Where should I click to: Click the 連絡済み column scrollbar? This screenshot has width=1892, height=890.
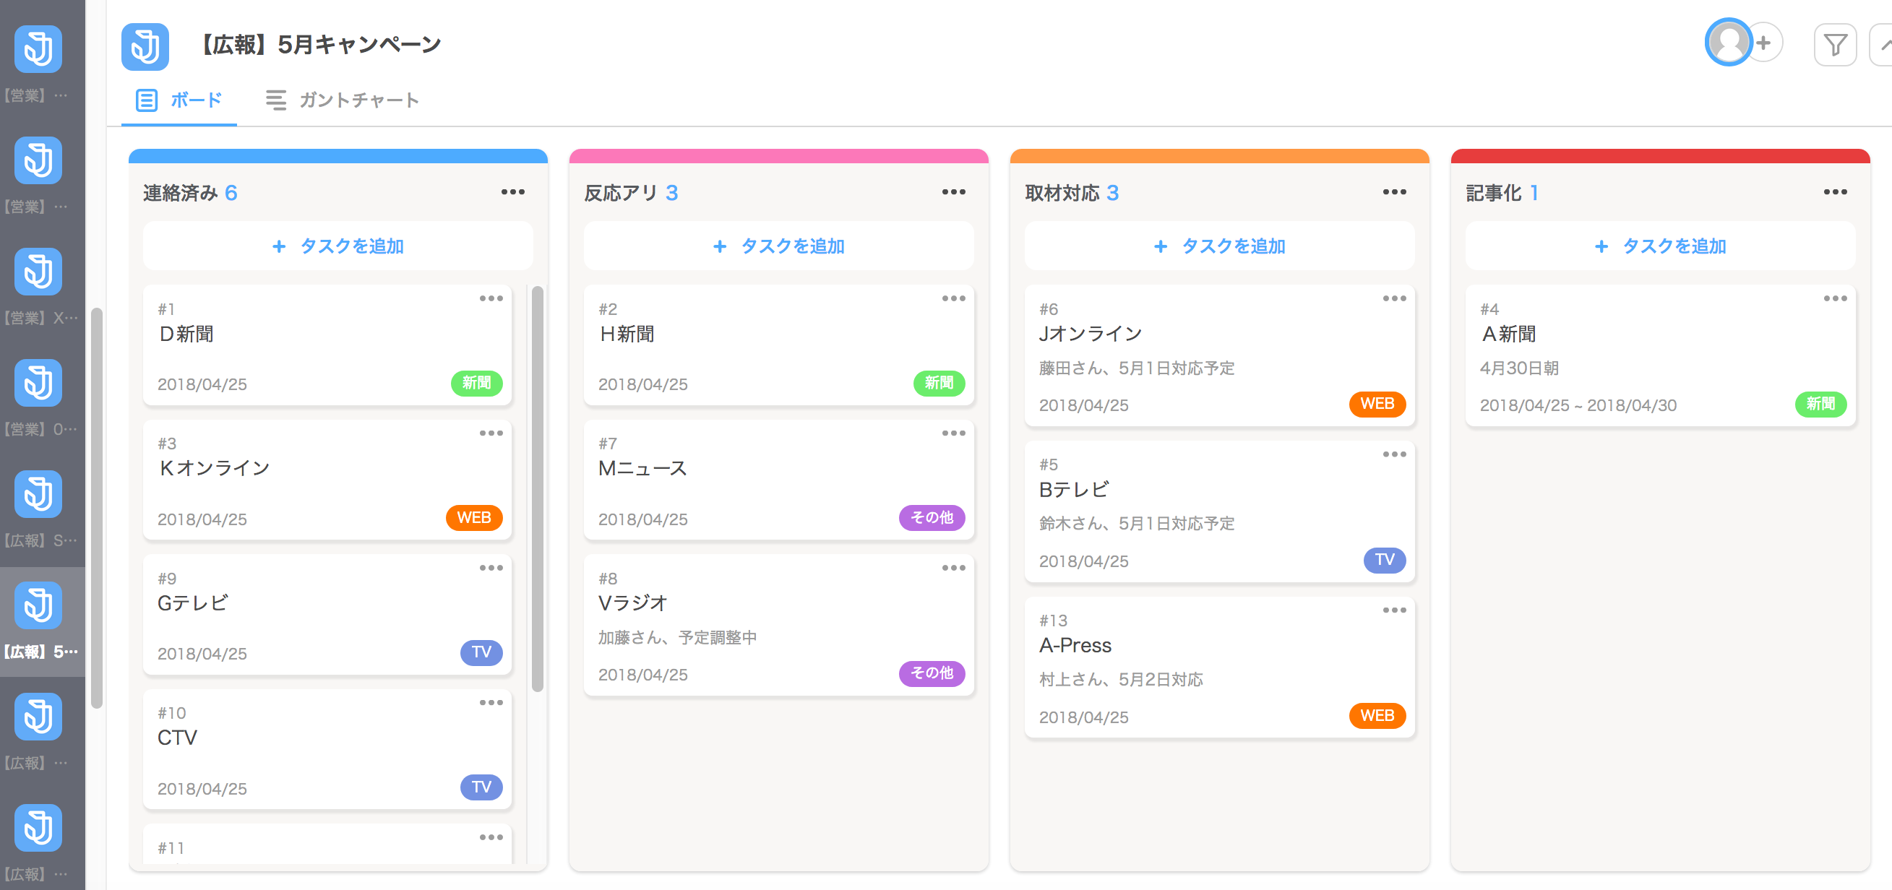(x=538, y=488)
